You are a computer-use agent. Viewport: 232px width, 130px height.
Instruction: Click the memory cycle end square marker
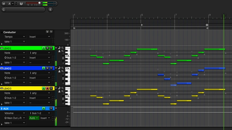207,25
